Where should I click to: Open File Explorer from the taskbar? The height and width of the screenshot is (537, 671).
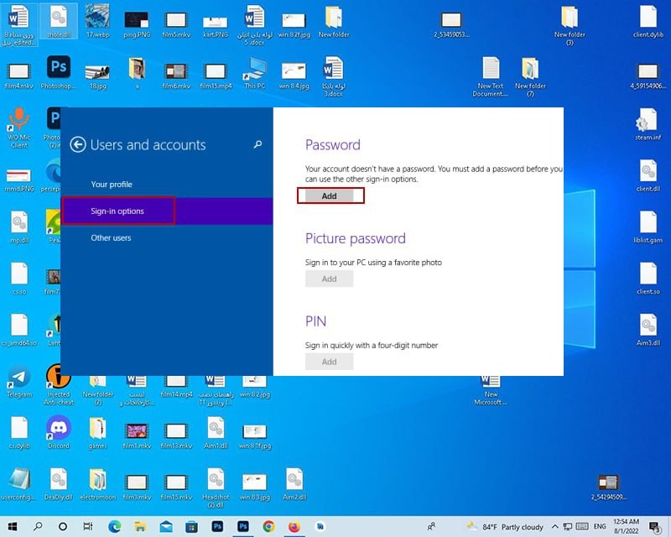(139, 526)
